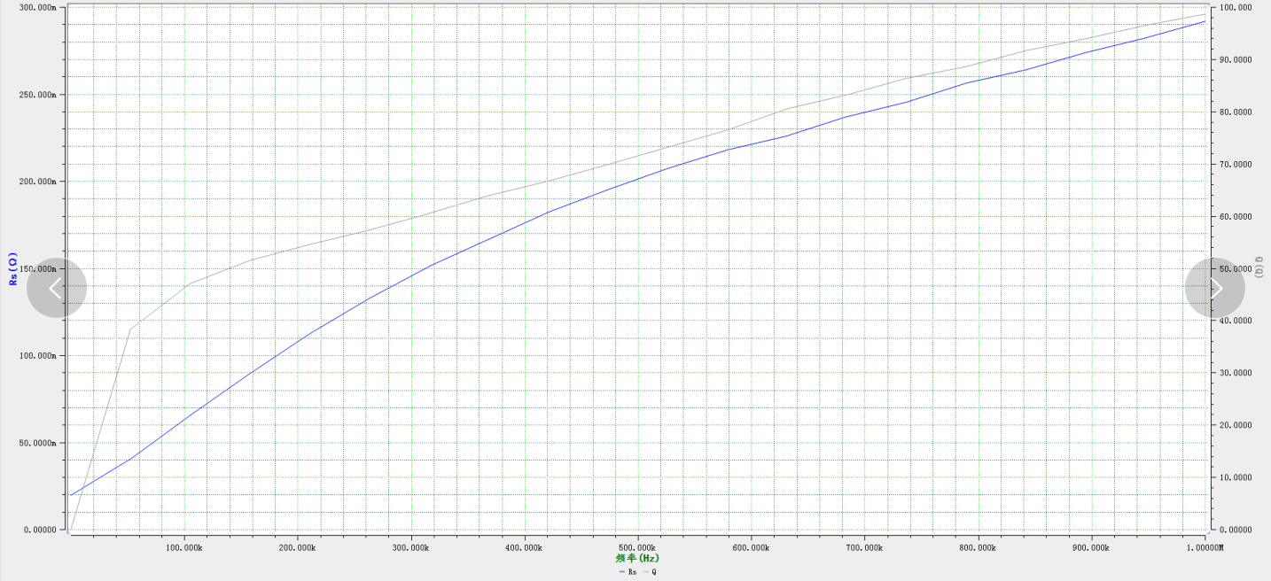
Task: Go to the previous image with left arrow
Action: (57, 288)
